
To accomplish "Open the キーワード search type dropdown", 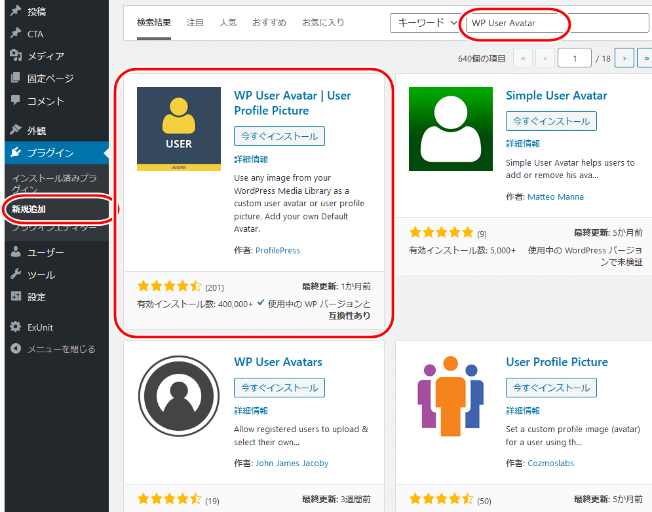I will coord(426,23).
